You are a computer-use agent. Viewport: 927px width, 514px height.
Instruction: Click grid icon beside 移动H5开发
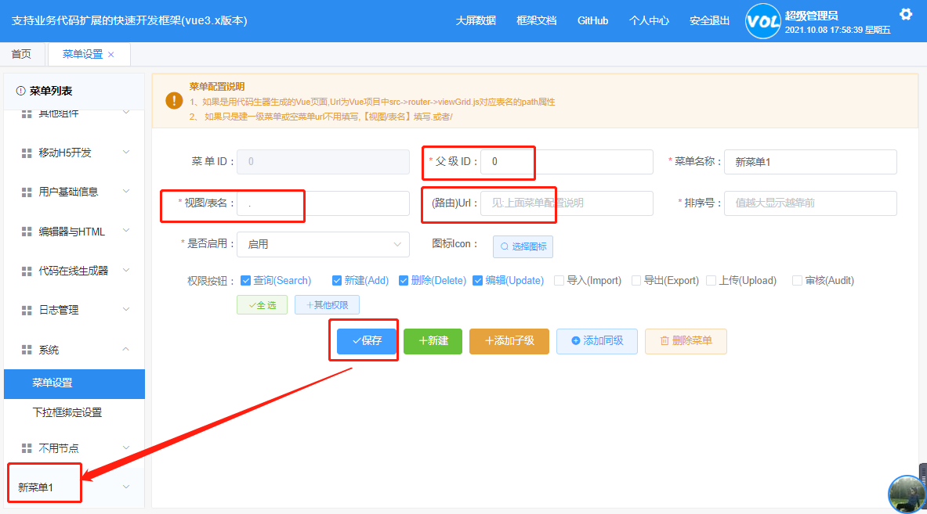(27, 153)
